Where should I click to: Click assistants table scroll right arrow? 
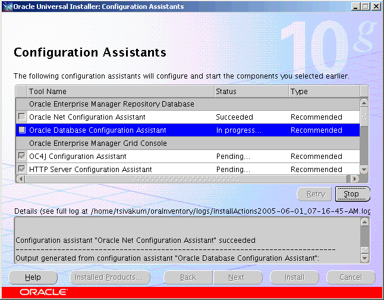tap(354, 179)
